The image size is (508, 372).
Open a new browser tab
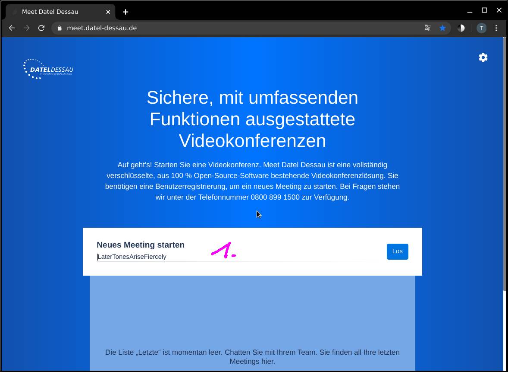click(x=125, y=12)
